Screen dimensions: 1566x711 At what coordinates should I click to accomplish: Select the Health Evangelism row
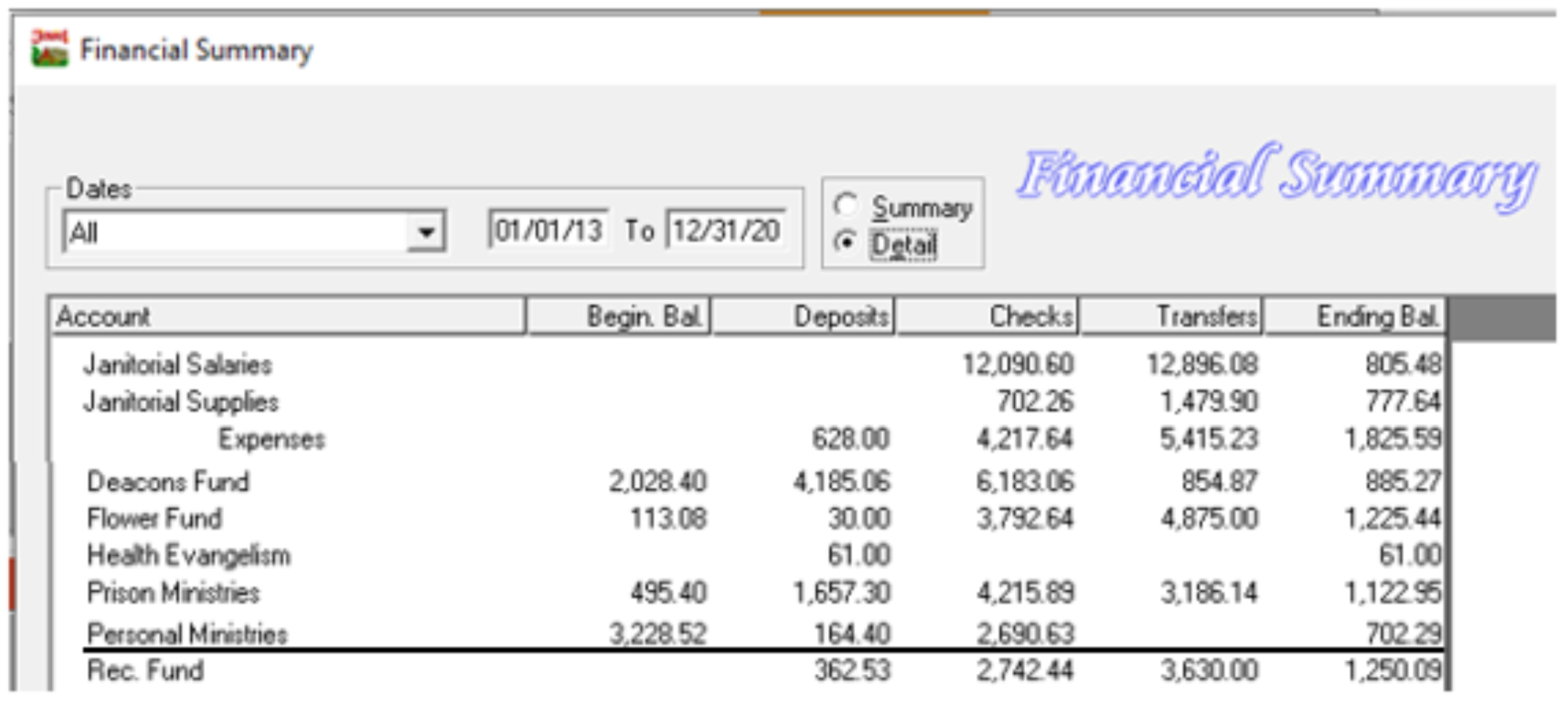pos(189,556)
